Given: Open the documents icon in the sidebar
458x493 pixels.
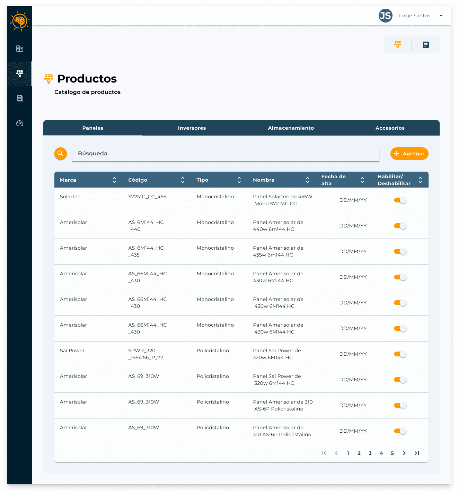Looking at the screenshot, I should pyautogui.click(x=20, y=98).
